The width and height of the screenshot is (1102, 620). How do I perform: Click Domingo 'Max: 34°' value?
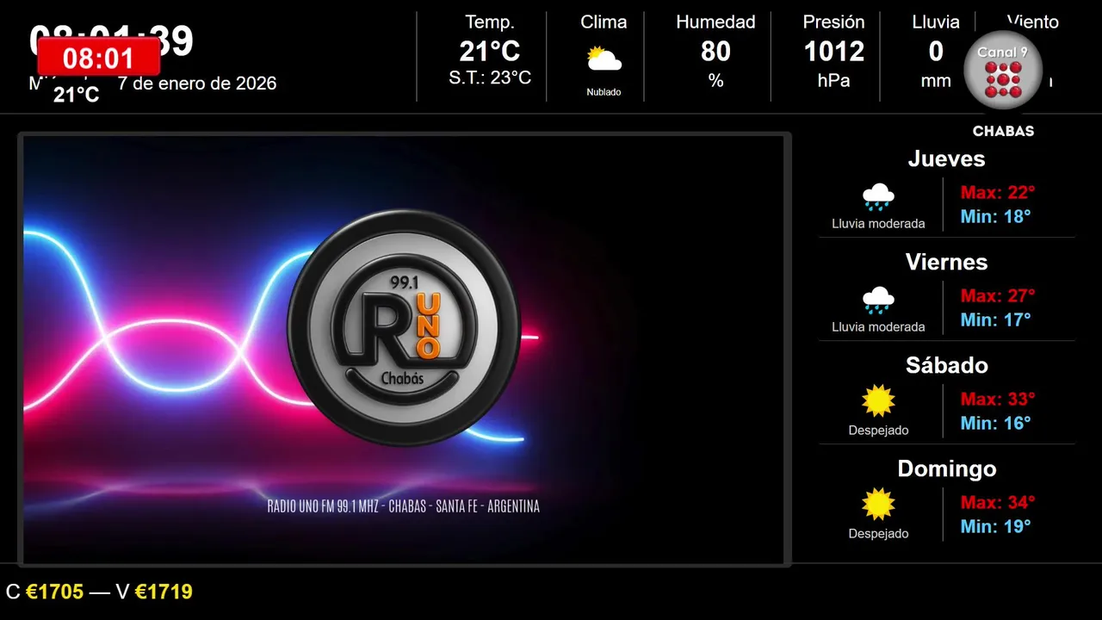tap(998, 502)
